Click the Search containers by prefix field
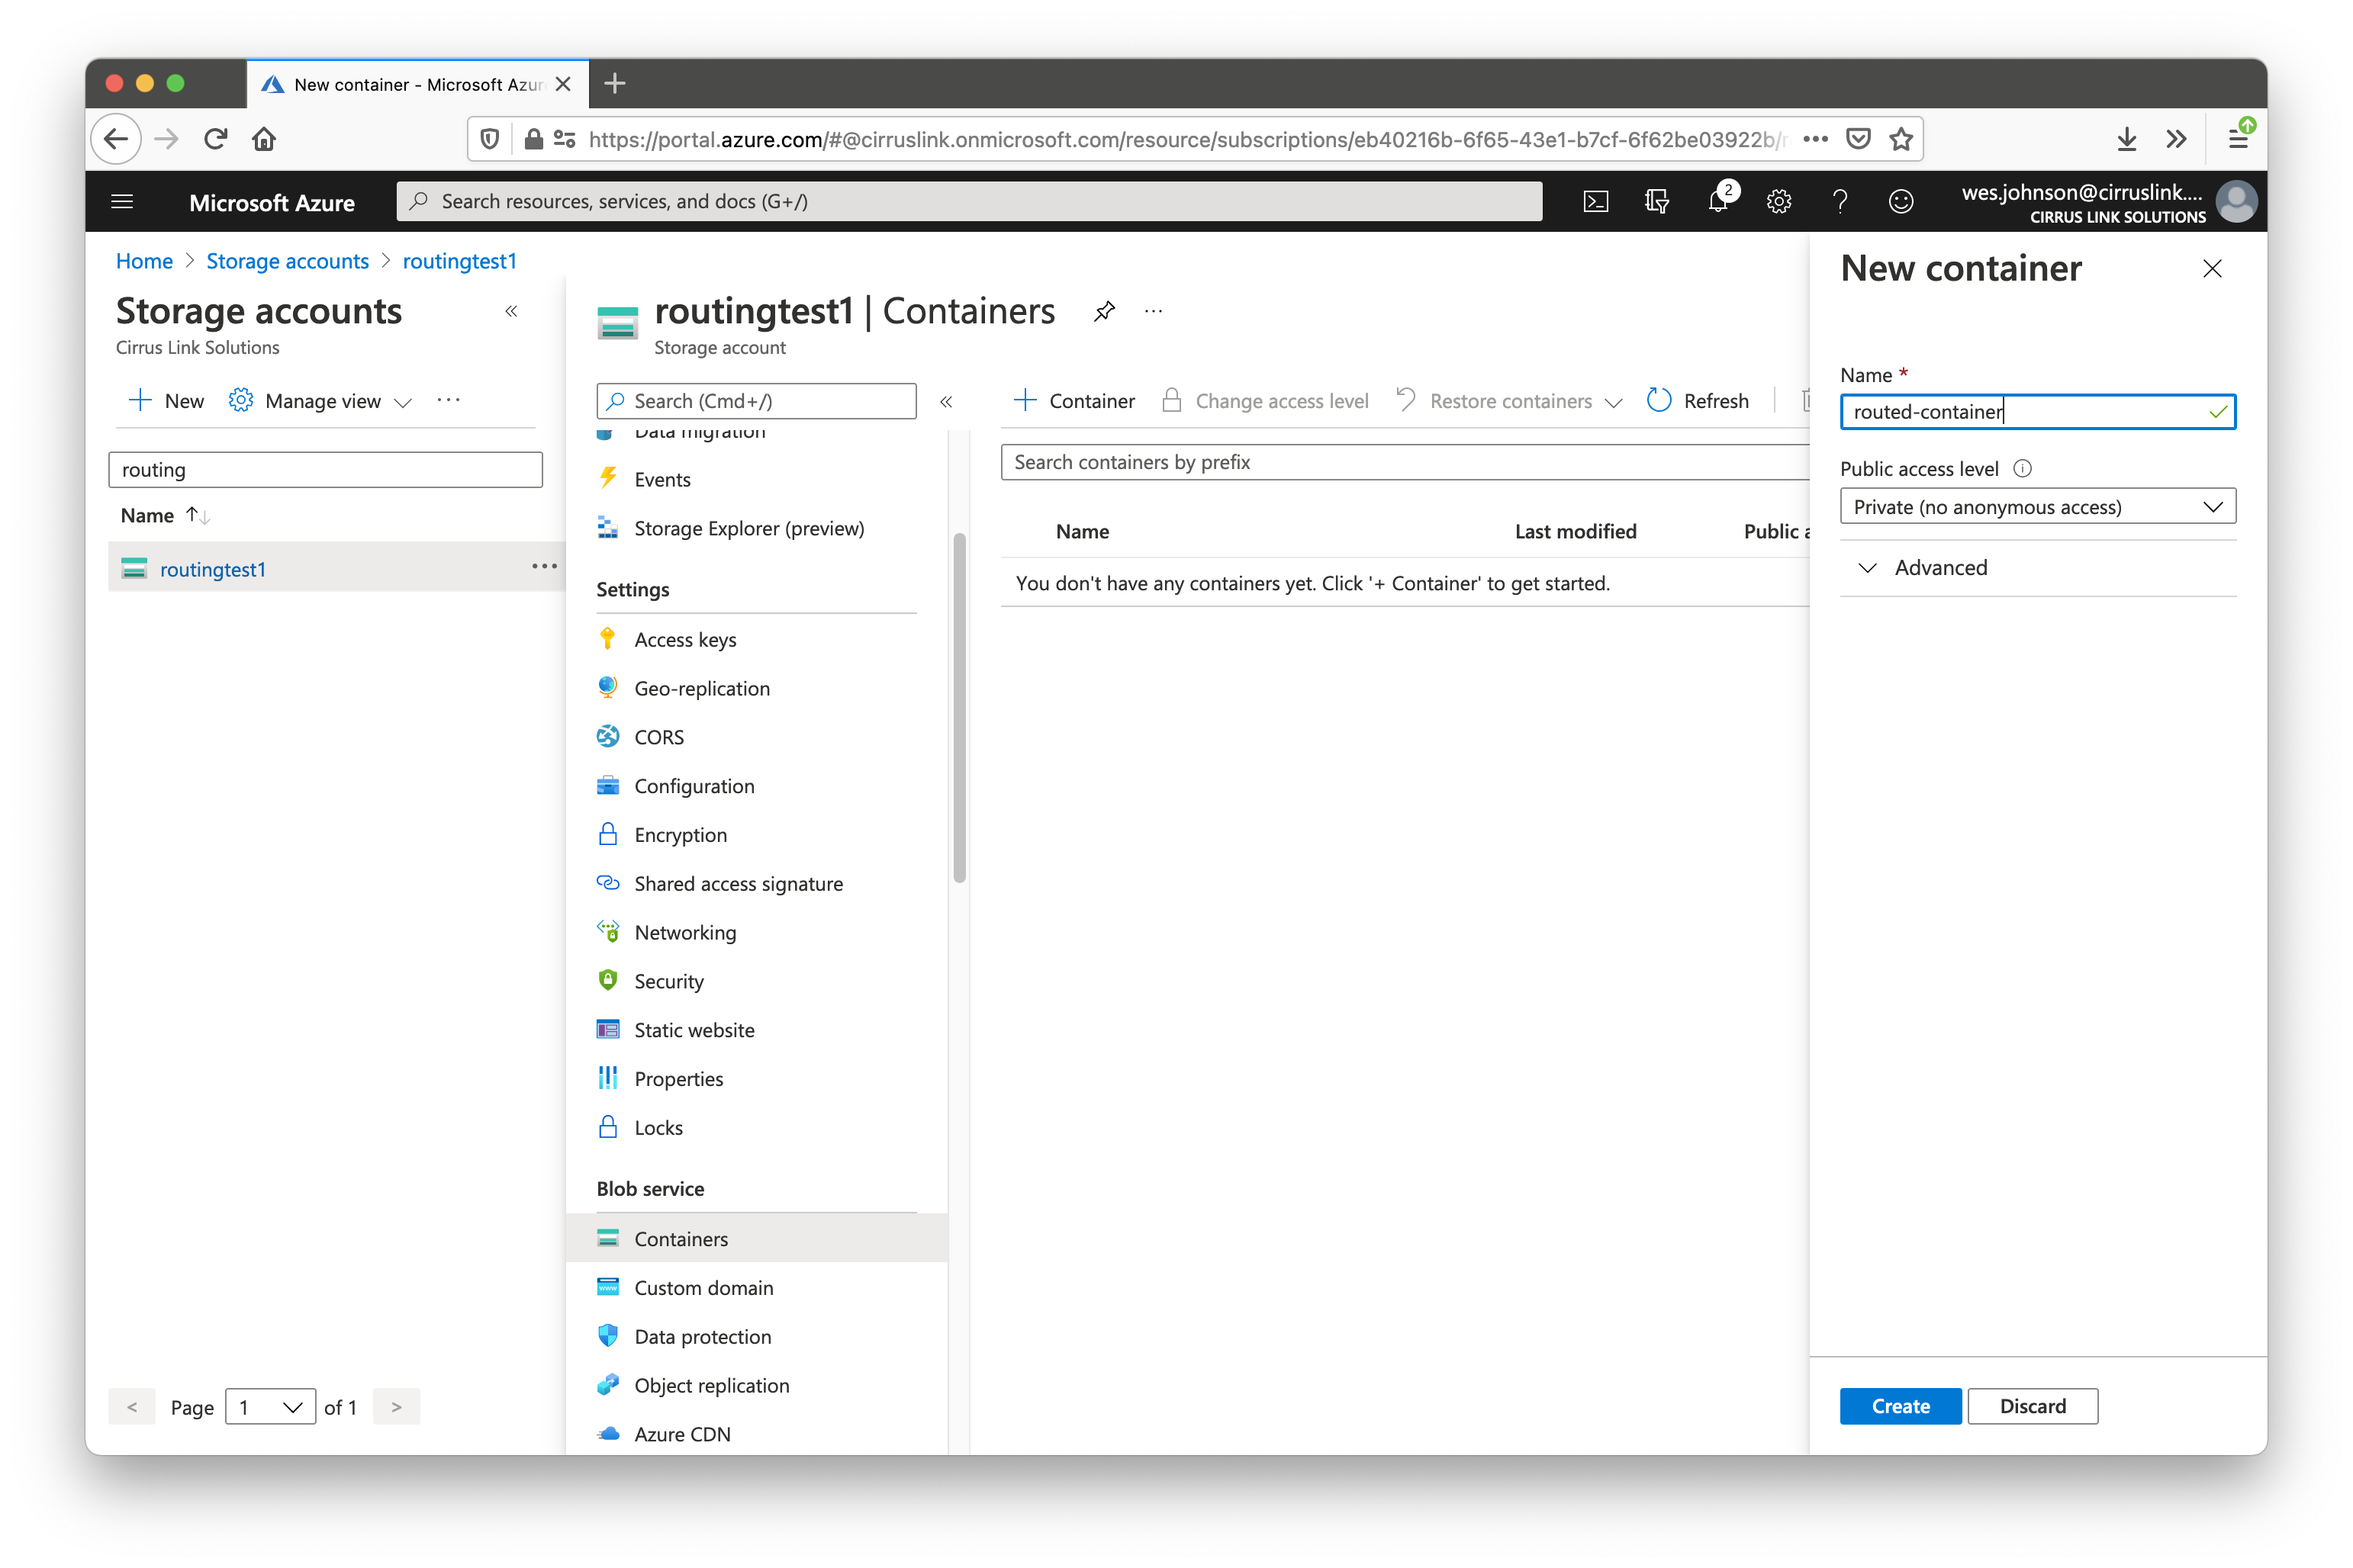This screenshot has height=1568, width=2353. click(x=1401, y=462)
